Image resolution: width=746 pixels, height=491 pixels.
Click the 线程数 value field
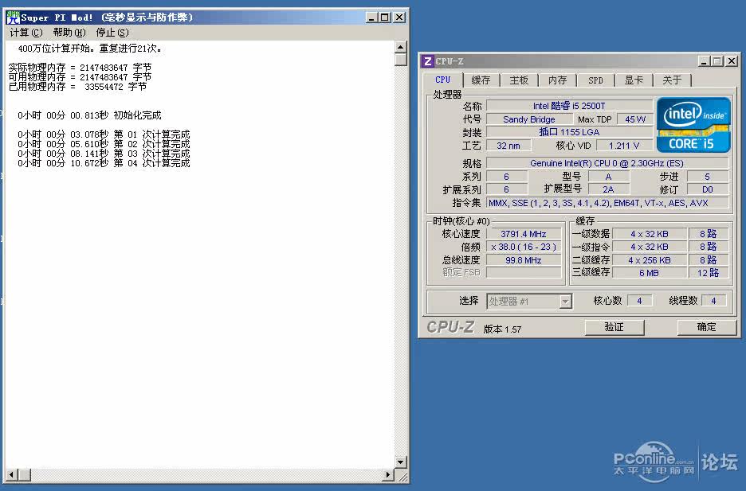click(x=713, y=301)
